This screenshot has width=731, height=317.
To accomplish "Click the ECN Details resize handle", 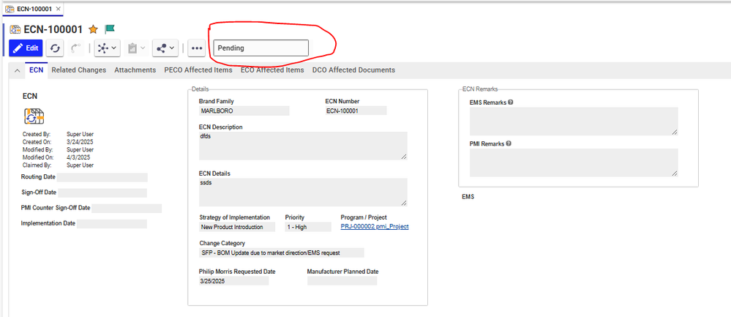I will click(404, 202).
